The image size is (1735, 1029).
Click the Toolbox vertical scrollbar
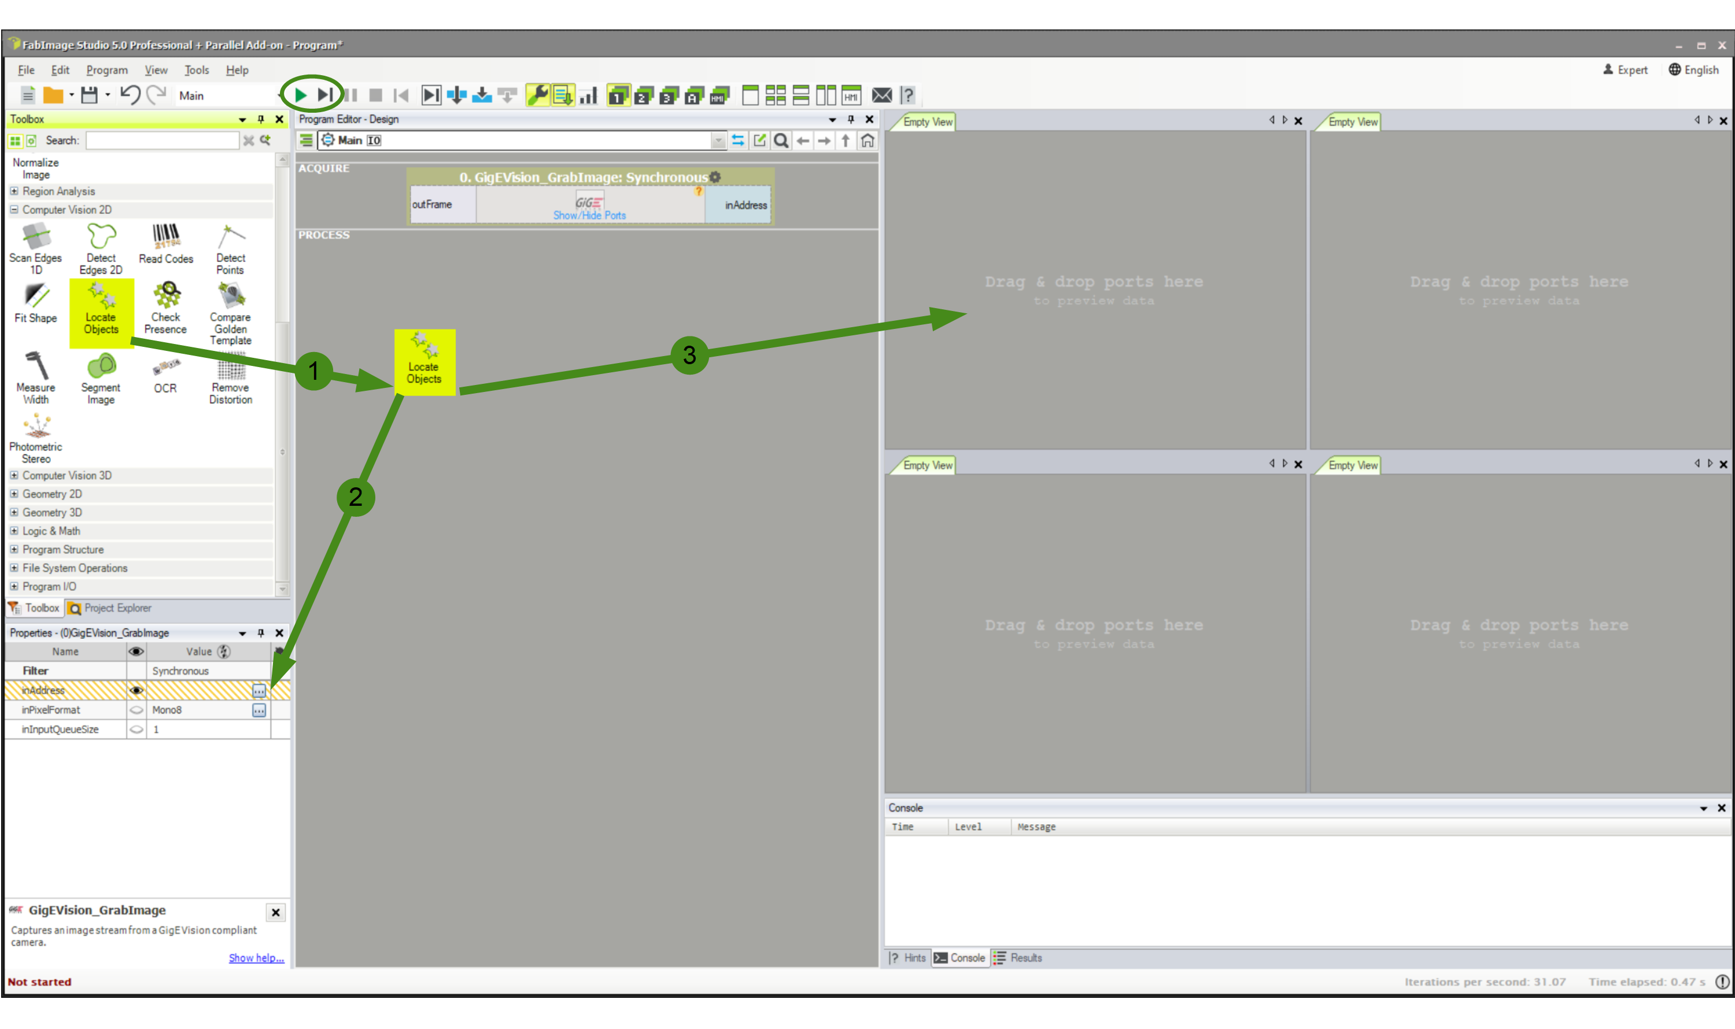point(282,375)
